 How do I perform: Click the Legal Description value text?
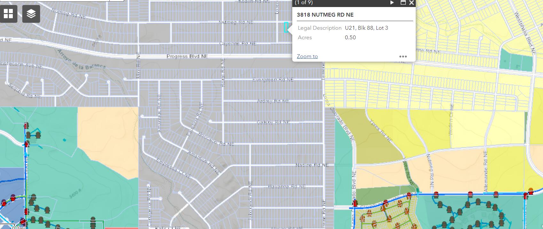(366, 28)
